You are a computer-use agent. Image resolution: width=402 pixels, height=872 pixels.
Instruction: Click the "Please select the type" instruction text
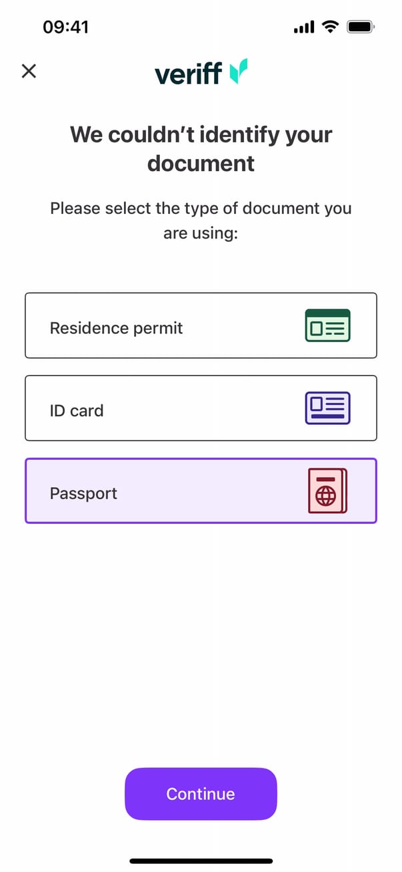[x=201, y=221]
